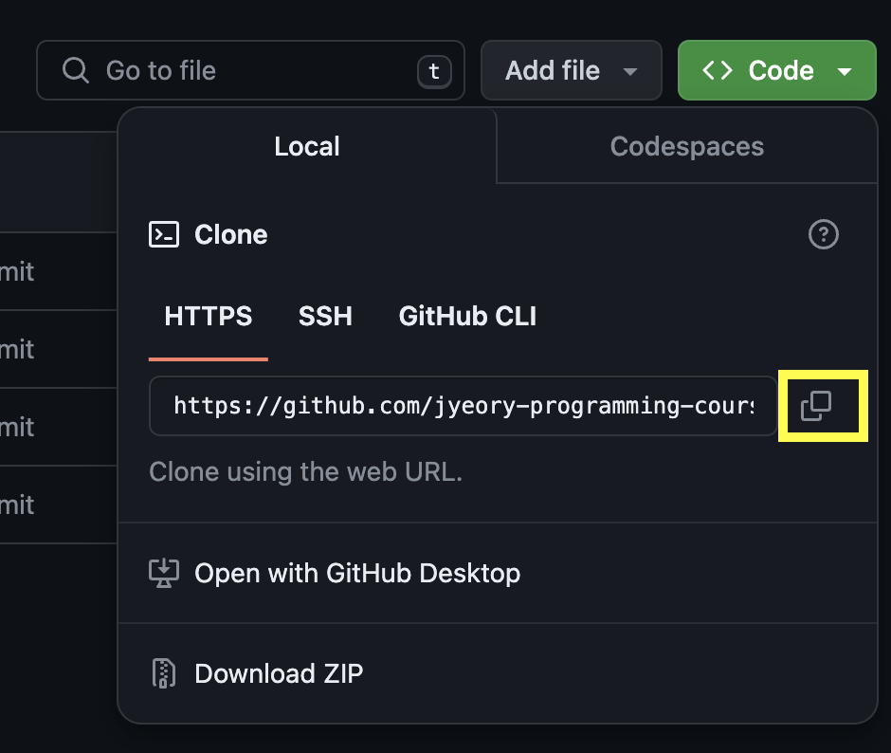This screenshot has height=753, width=891.
Task: Click the 'Clone using the web URL.' text
Action: [x=306, y=472]
